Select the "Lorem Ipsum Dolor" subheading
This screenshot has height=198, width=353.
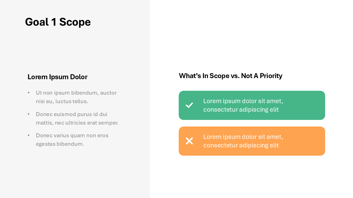tap(57, 77)
